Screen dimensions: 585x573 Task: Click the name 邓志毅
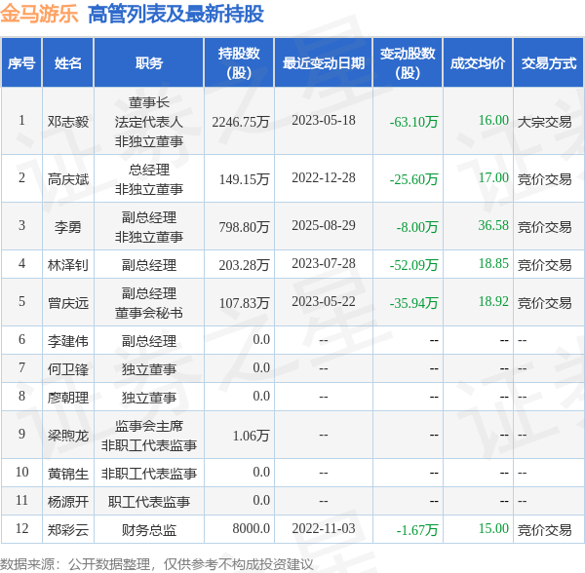point(68,122)
